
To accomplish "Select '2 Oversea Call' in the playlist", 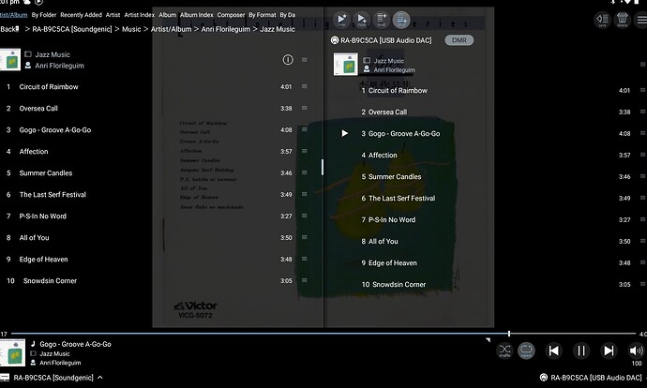I will (x=384, y=112).
